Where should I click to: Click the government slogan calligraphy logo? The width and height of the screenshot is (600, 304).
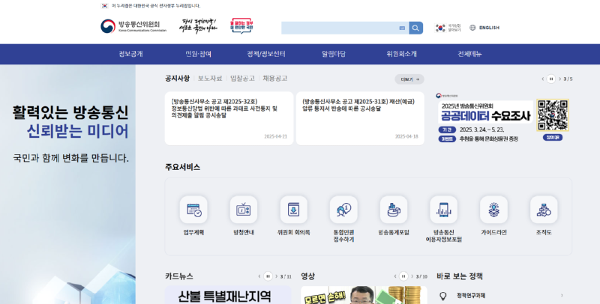[x=198, y=26]
